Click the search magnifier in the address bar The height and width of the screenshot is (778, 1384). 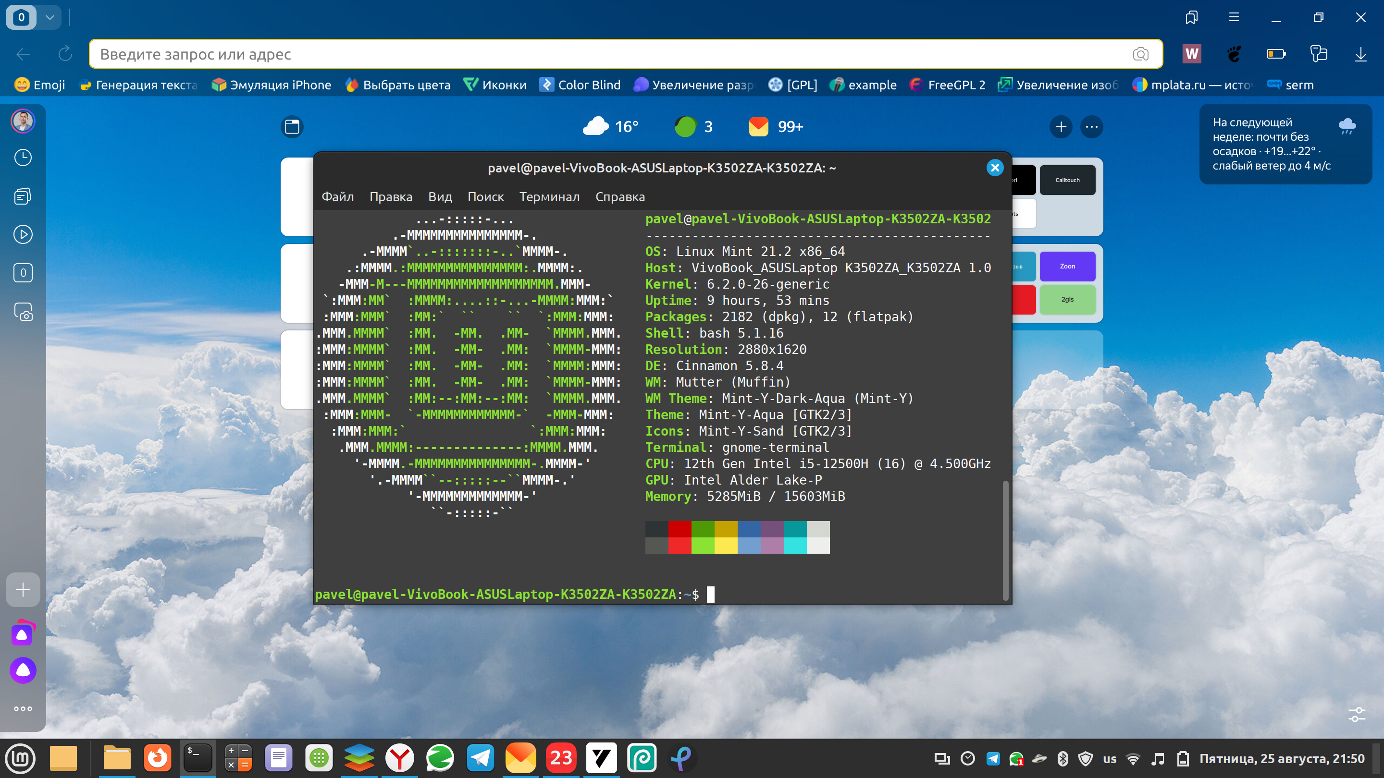coord(1140,54)
